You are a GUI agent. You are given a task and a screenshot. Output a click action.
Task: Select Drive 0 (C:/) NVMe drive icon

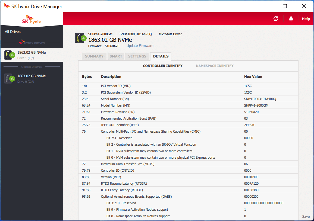pos(10,78)
